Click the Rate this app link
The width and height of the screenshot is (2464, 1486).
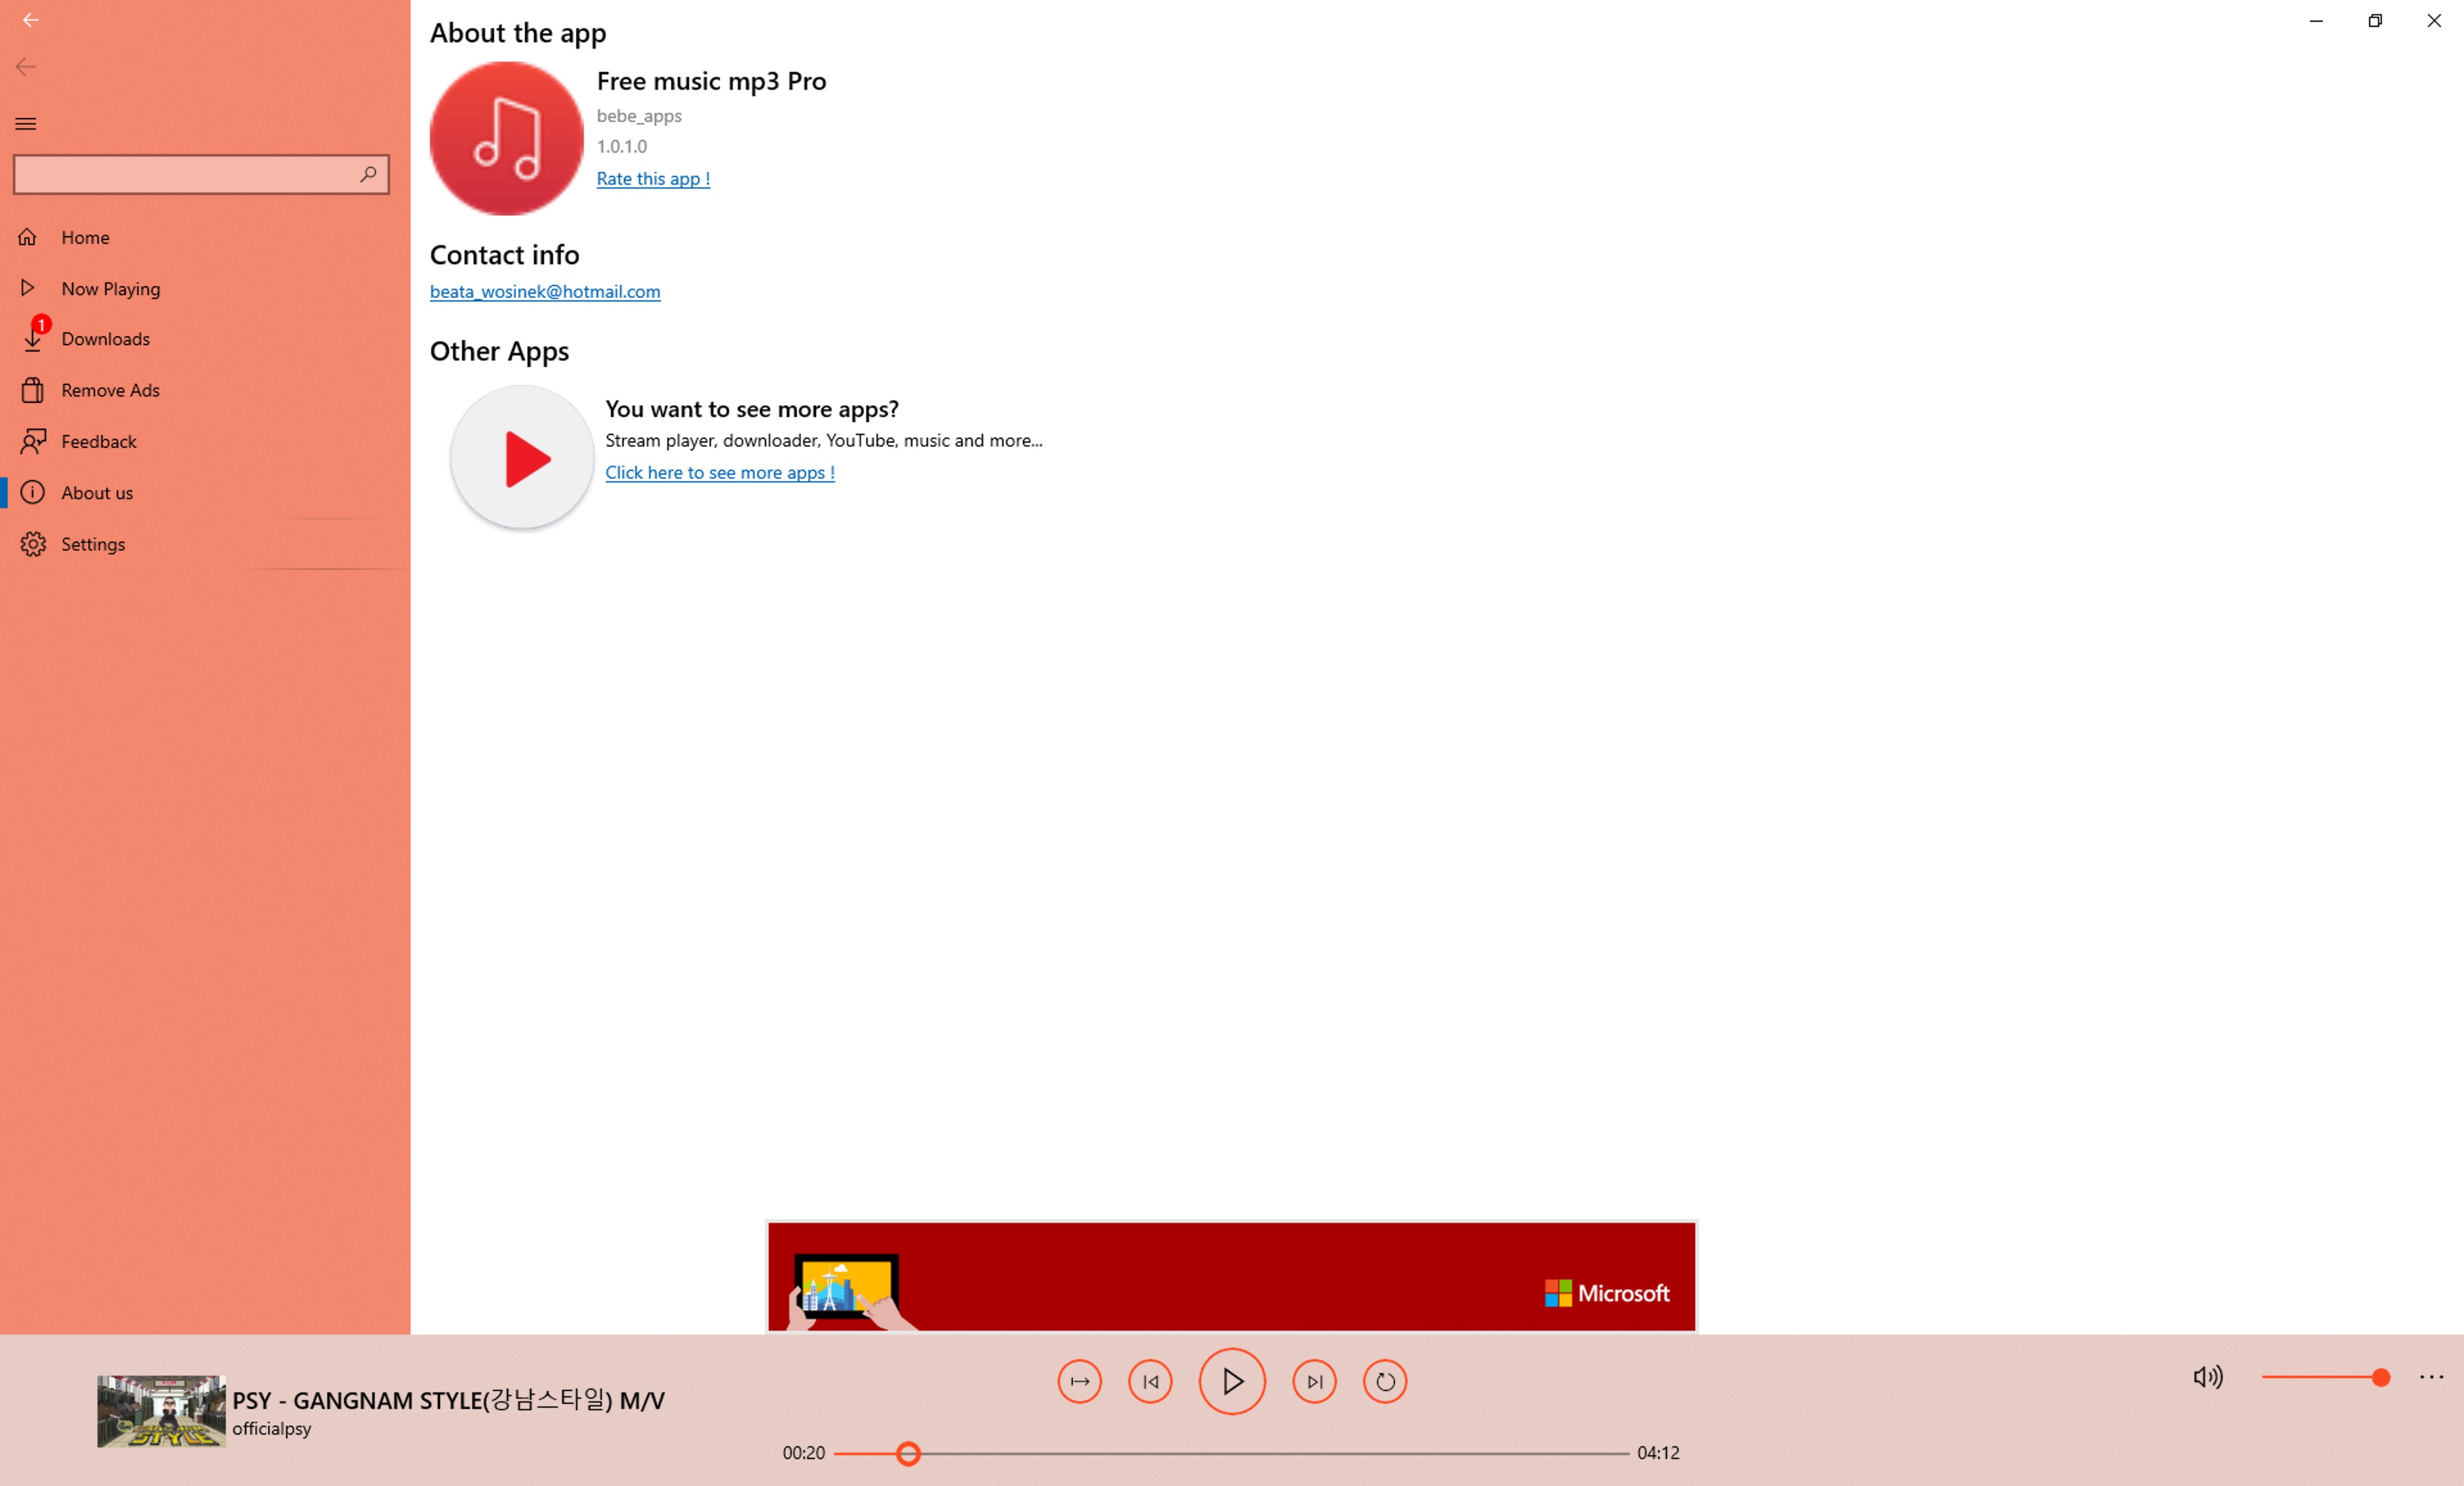(x=652, y=178)
